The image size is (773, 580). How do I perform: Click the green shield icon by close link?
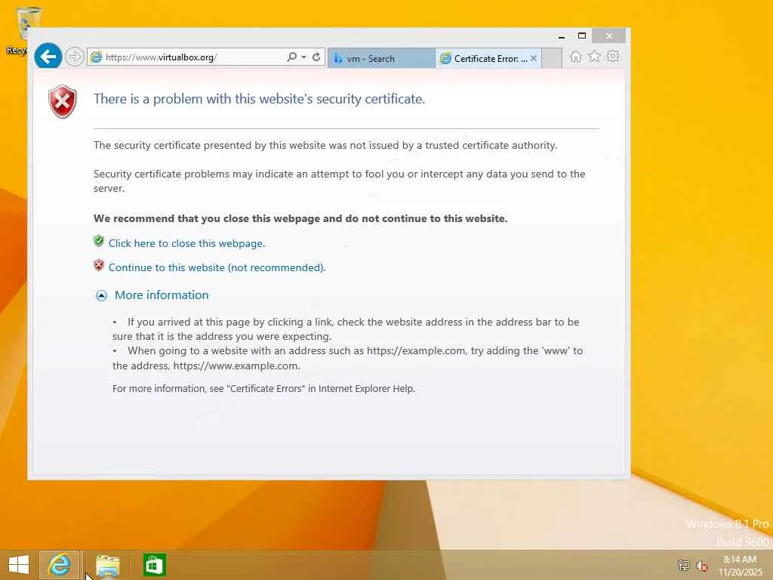[99, 241]
